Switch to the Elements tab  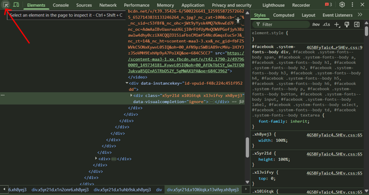pyautogui.click(x=36, y=5)
